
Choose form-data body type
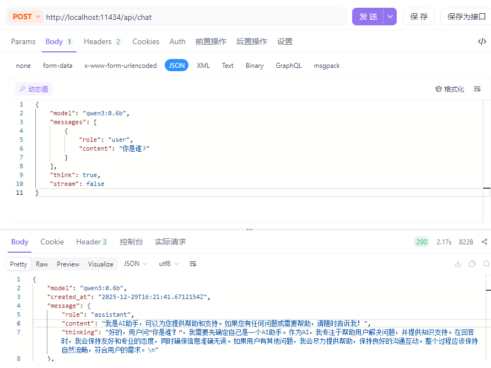tap(58, 66)
